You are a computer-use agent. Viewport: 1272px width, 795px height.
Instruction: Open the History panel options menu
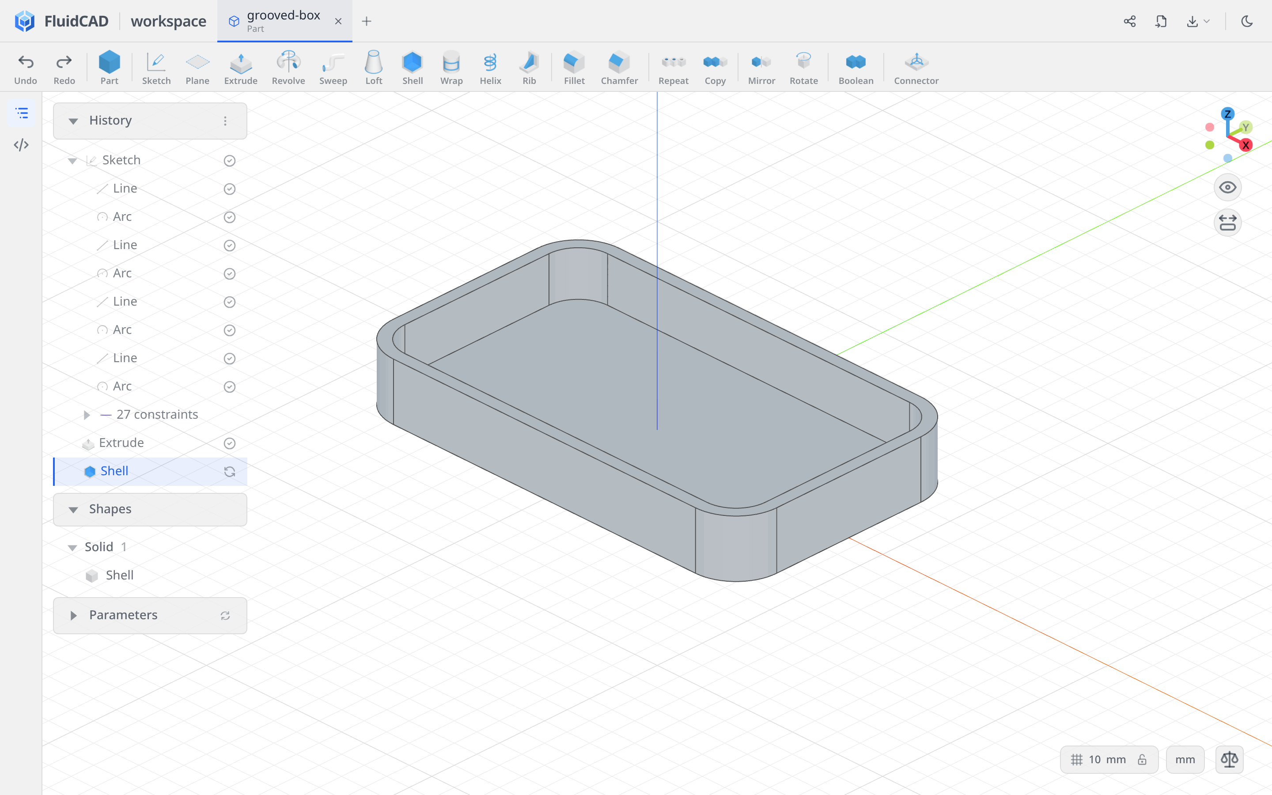[225, 121]
